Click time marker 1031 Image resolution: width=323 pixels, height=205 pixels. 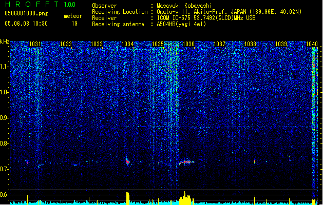click(x=35, y=44)
